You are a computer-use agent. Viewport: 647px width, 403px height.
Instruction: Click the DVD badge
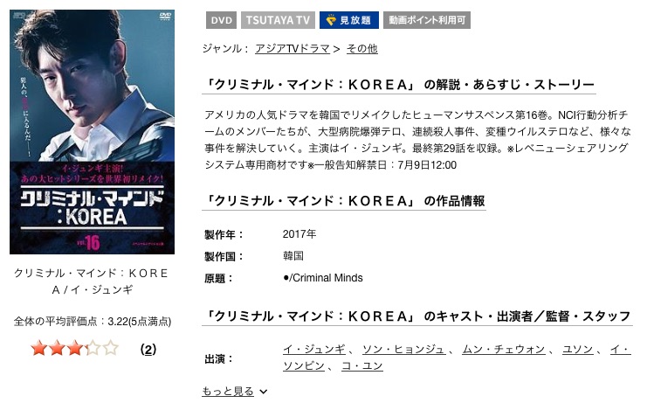[x=221, y=20]
